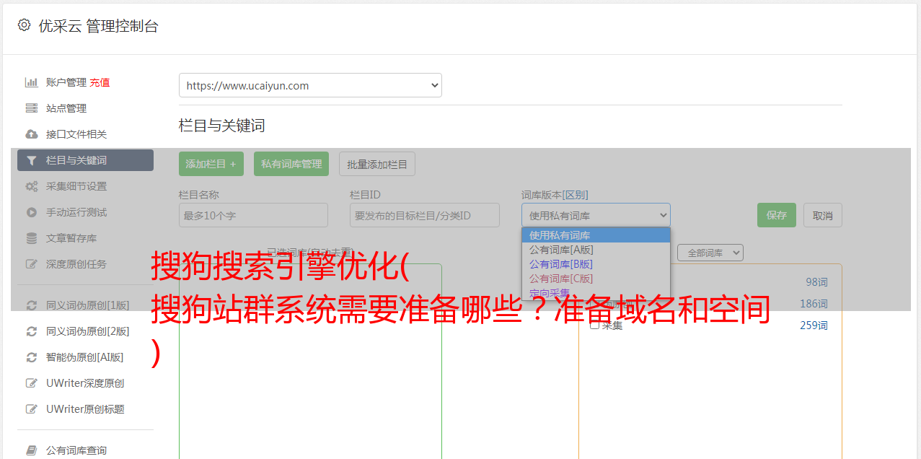This screenshot has height=459, width=921.
Task: Click the edit icon for UWriter原创标题
Action: [x=32, y=409]
